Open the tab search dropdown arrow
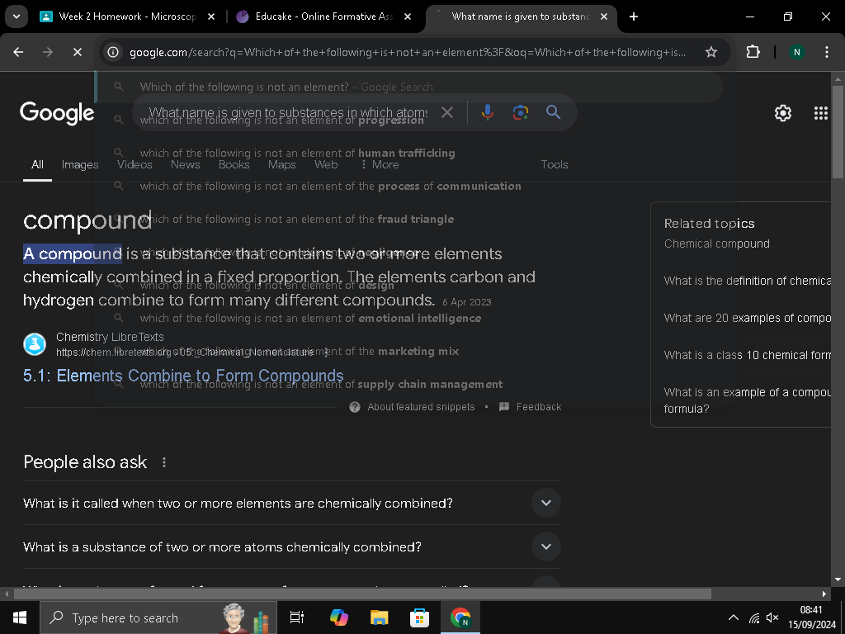845x634 pixels. coord(17,17)
